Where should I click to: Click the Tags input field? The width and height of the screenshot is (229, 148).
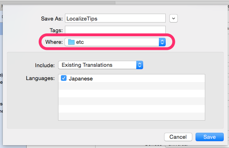point(115,30)
